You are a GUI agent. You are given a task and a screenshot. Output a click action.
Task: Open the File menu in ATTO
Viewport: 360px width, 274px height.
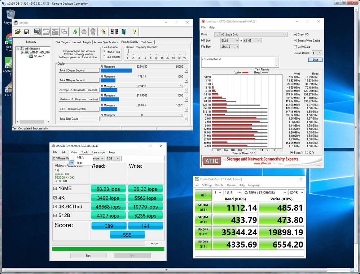click(x=203, y=27)
